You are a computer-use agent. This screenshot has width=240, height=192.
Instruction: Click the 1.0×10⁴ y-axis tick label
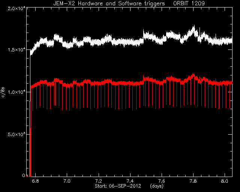(16, 92)
